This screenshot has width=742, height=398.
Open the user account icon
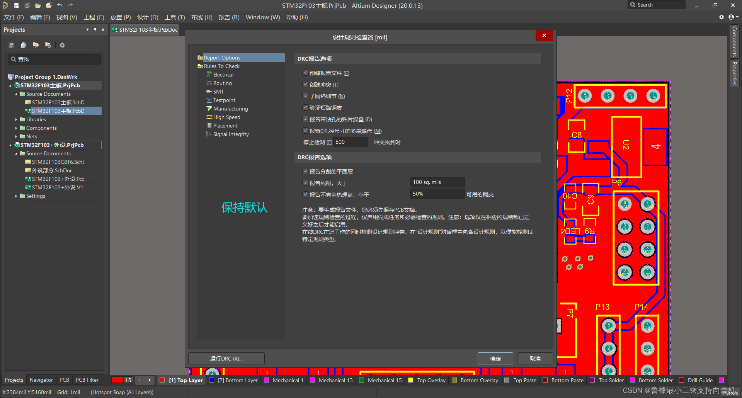(x=731, y=17)
